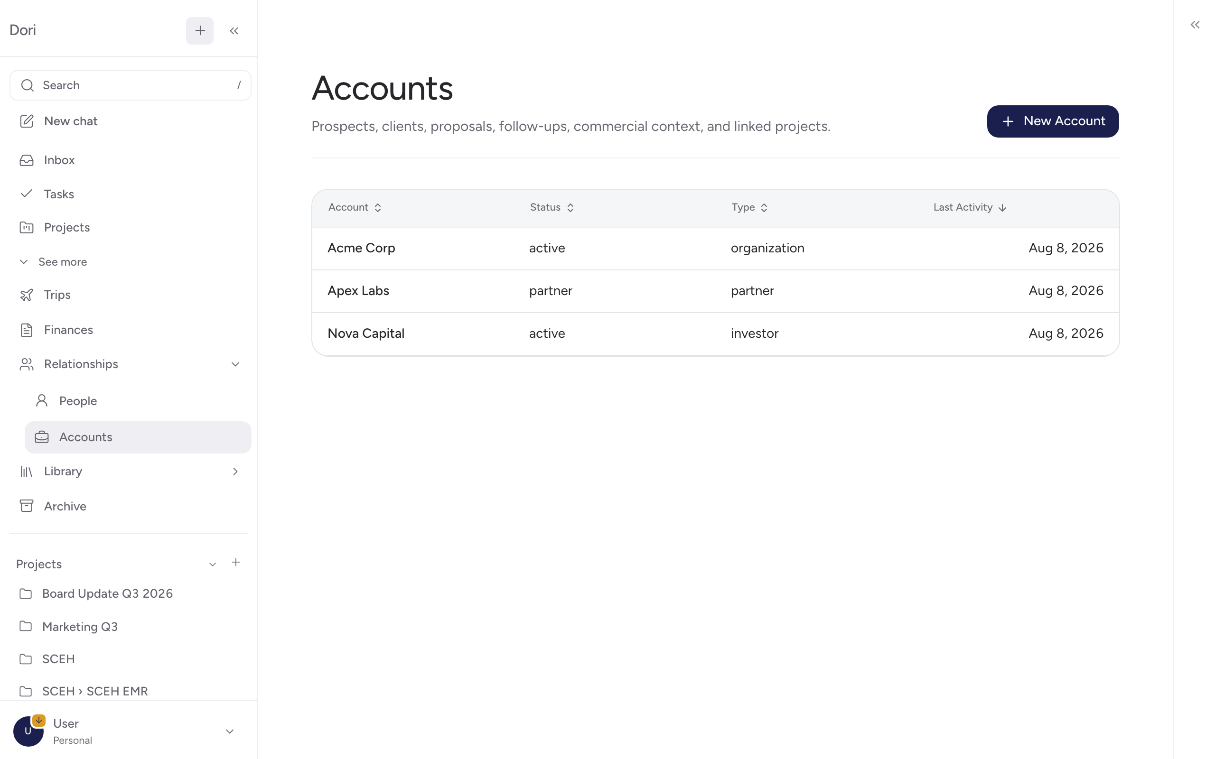The image size is (1215, 759).
Task: Expand the Library chevron
Action: point(235,472)
